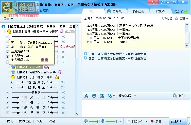
Task: Click the 收起 button
Action: (52, 121)
